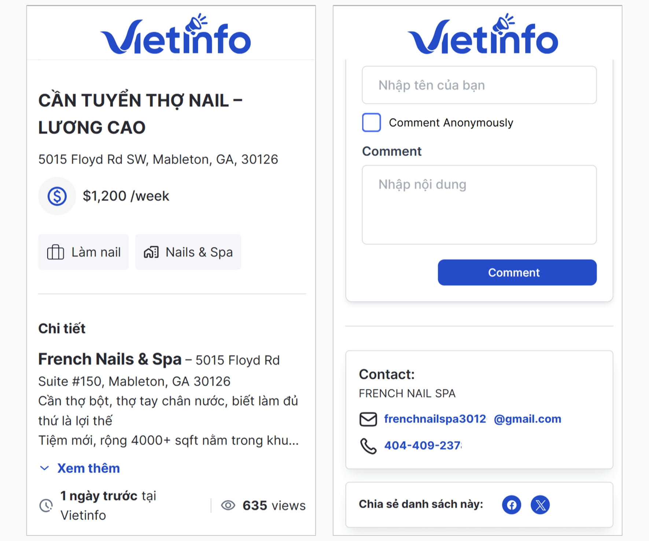Click the phone handset icon
The image size is (649, 541).
(368, 446)
